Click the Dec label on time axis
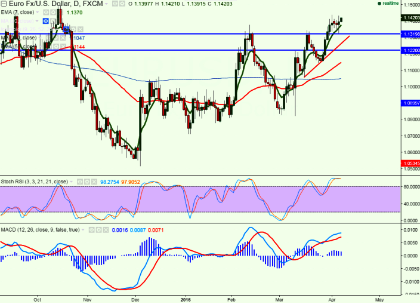The height and width of the screenshot is (304, 420). [x=135, y=300]
